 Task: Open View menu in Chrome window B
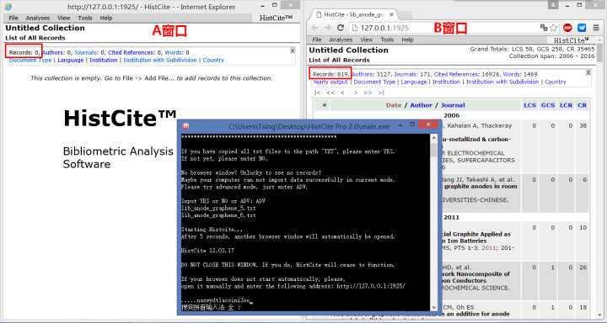click(366, 40)
